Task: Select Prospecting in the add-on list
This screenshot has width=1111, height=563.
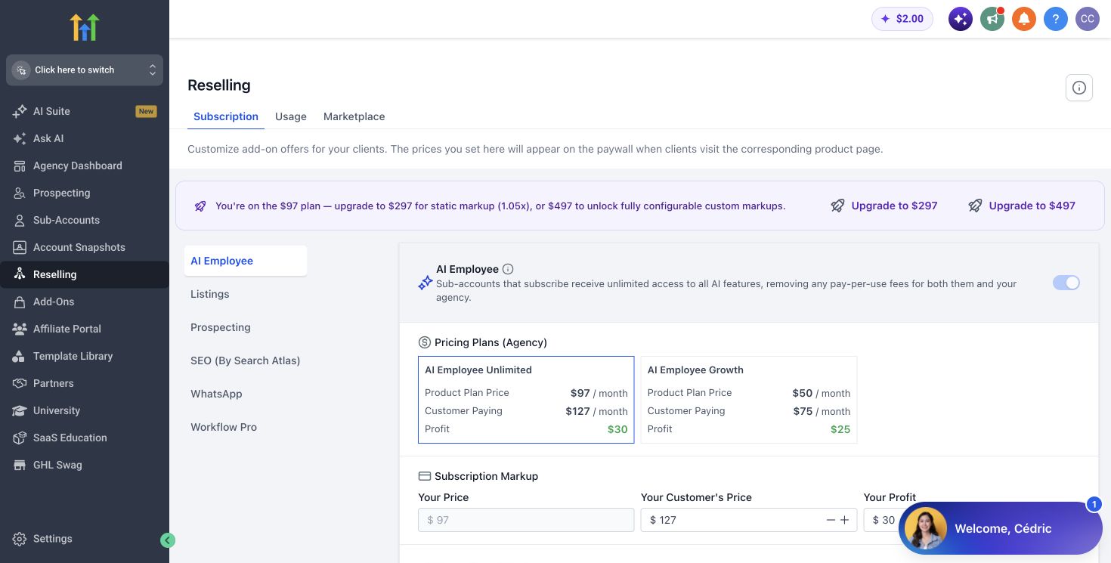Action: 246,327
